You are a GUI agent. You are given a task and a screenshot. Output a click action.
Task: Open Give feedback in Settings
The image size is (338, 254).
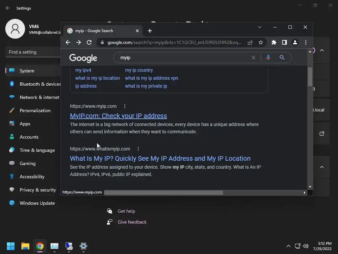coord(132,222)
